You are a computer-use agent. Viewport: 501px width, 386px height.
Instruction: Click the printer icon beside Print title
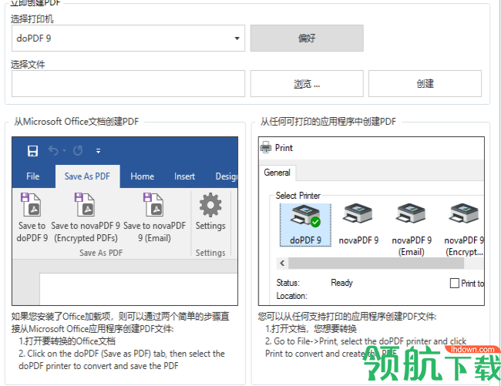(x=266, y=147)
